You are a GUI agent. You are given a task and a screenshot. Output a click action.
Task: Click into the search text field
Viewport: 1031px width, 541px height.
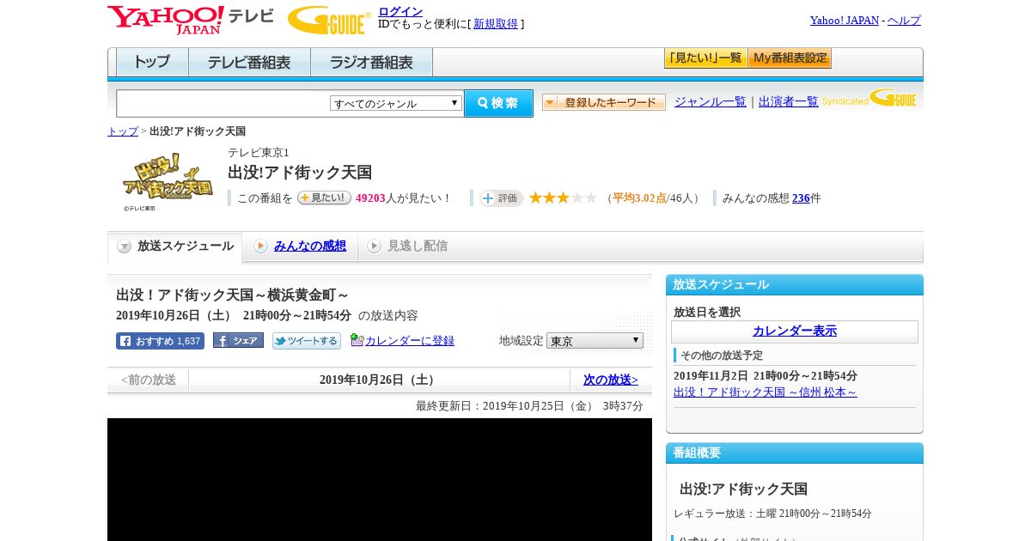pyautogui.click(x=223, y=103)
